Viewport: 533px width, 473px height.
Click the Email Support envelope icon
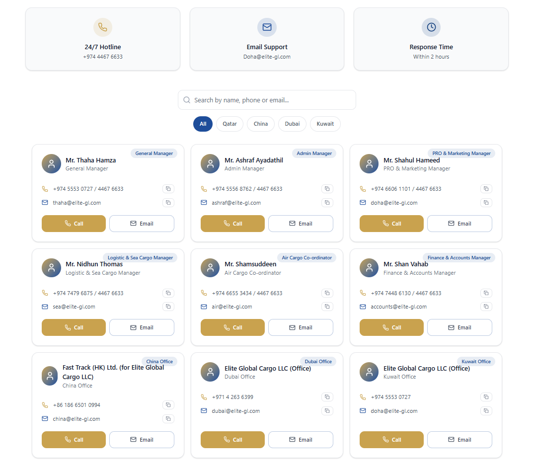click(x=267, y=27)
